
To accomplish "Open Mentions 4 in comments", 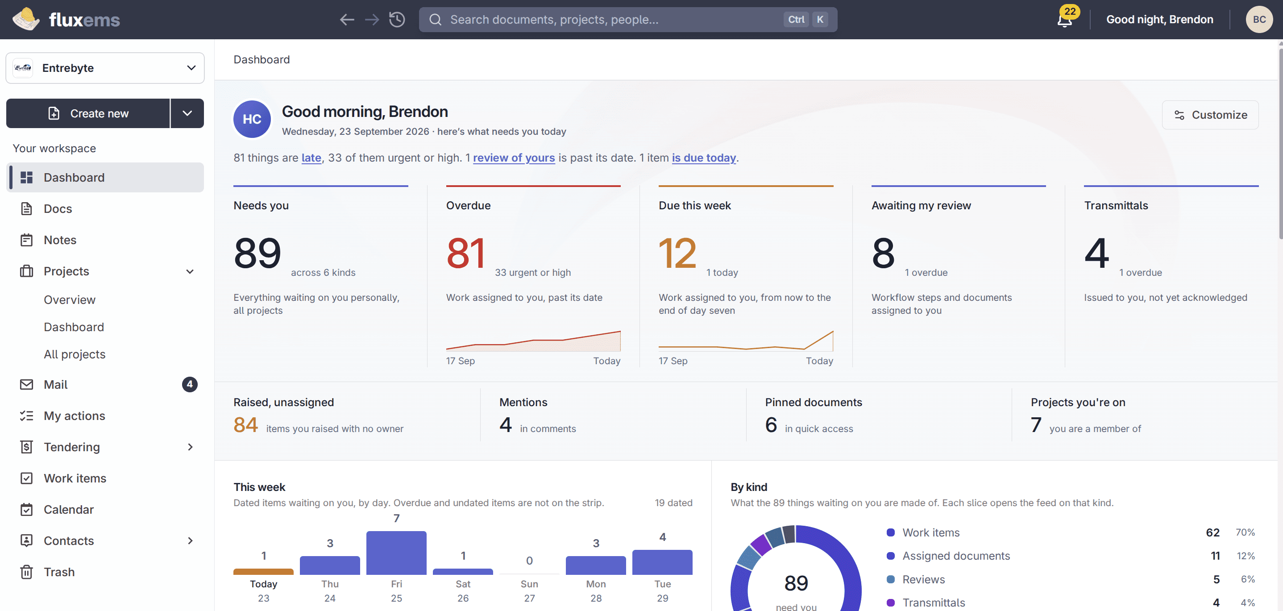I will click(613, 416).
